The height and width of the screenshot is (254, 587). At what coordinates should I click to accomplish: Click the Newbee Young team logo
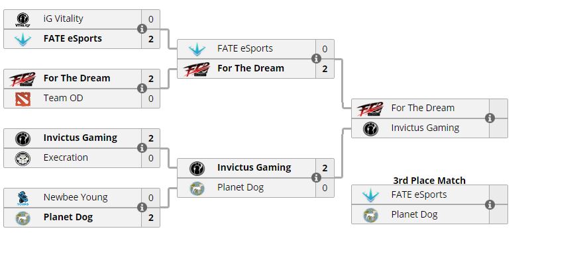point(23,198)
